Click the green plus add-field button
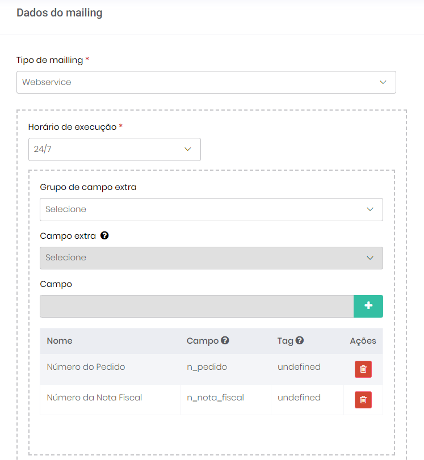Screen dimensions: 424x460 [x=368, y=306]
